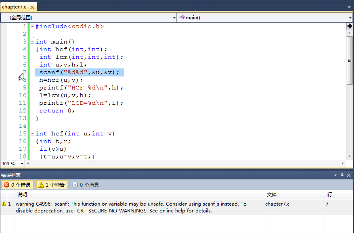
Task: Collapse main() using its minus expander
Action: 32,42
